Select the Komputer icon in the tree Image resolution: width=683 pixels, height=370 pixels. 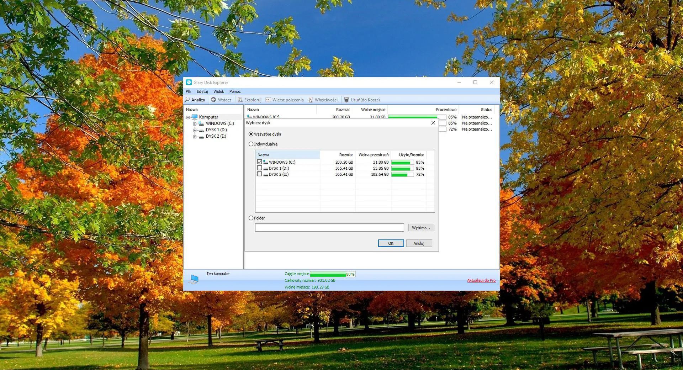[195, 117]
